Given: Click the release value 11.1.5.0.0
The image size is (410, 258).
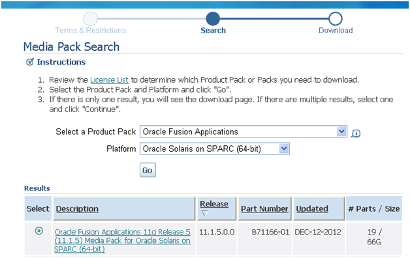Looking at the screenshot, I should (x=217, y=232).
